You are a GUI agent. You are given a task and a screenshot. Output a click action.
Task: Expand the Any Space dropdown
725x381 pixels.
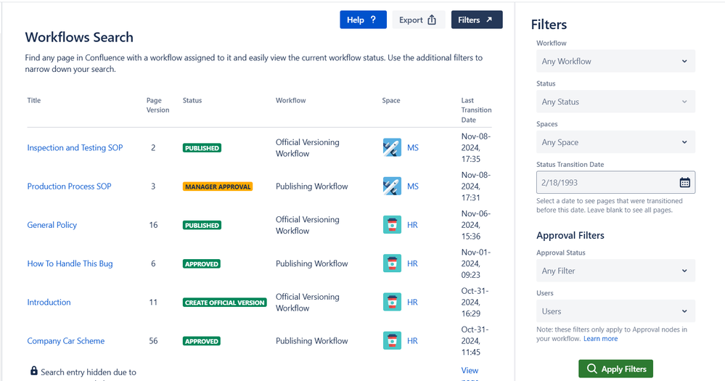[615, 143]
